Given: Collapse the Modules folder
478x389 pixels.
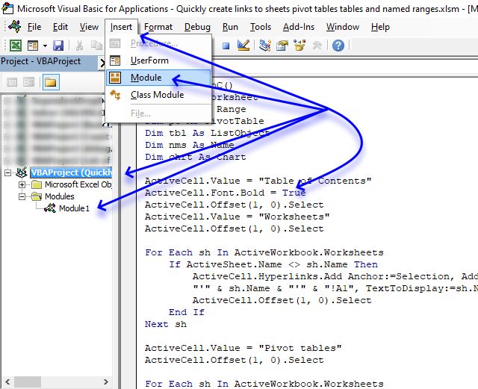Looking at the screenshot, I should (x=22, y=196).
